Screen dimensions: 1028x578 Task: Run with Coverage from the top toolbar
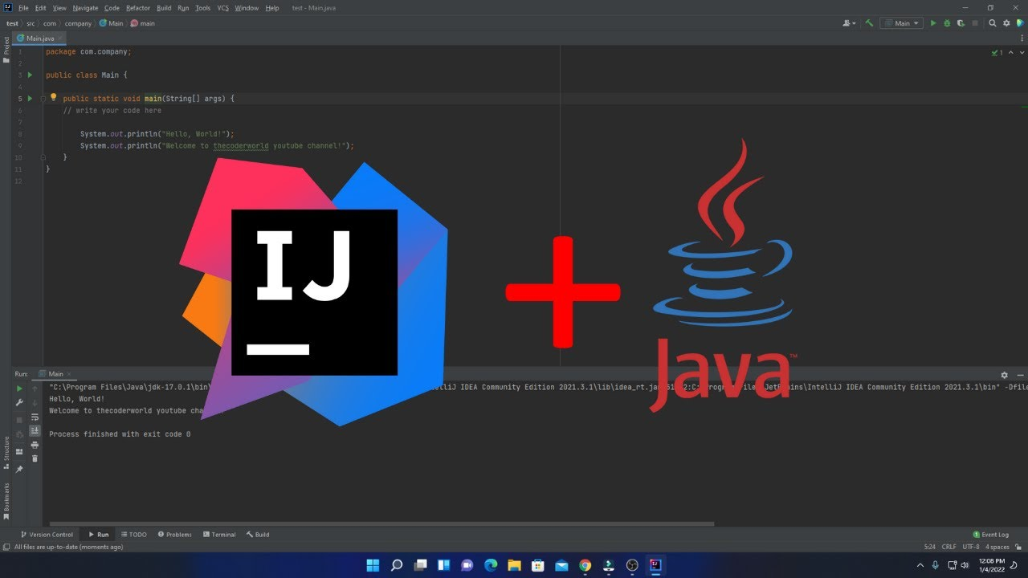(x=961, y=23)
